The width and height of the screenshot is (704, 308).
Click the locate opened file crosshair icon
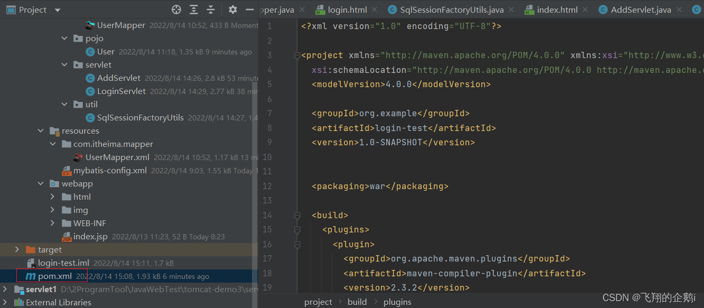tap(176, 10)
